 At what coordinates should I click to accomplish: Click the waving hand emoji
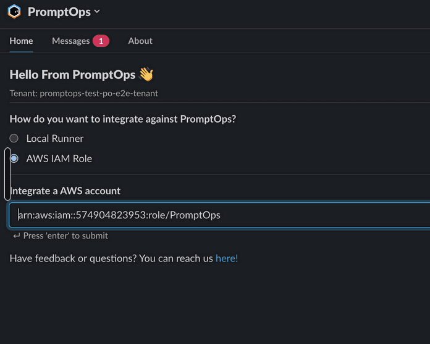(146, 74)
